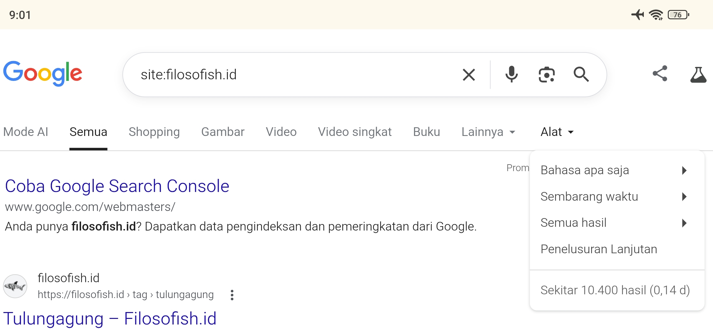The width and height of the screenshot is (713, 336).
Task: Click the filosofish.id site name
Action: click(x=69, y=278)
